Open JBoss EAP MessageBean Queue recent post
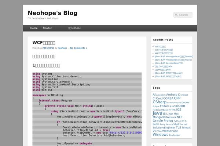 [174, 57]
